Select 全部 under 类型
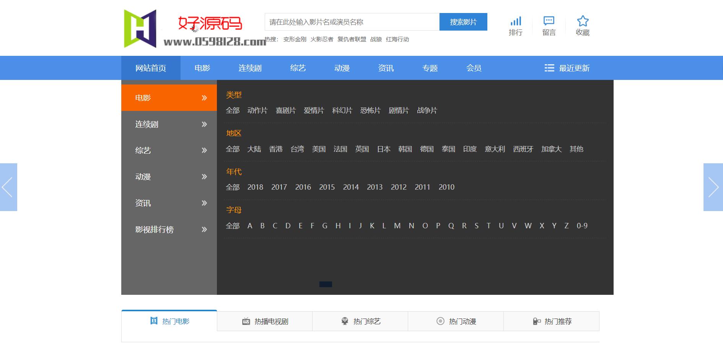Image resolution: width=723 pixels, height=356 pixels. point(233,111)
